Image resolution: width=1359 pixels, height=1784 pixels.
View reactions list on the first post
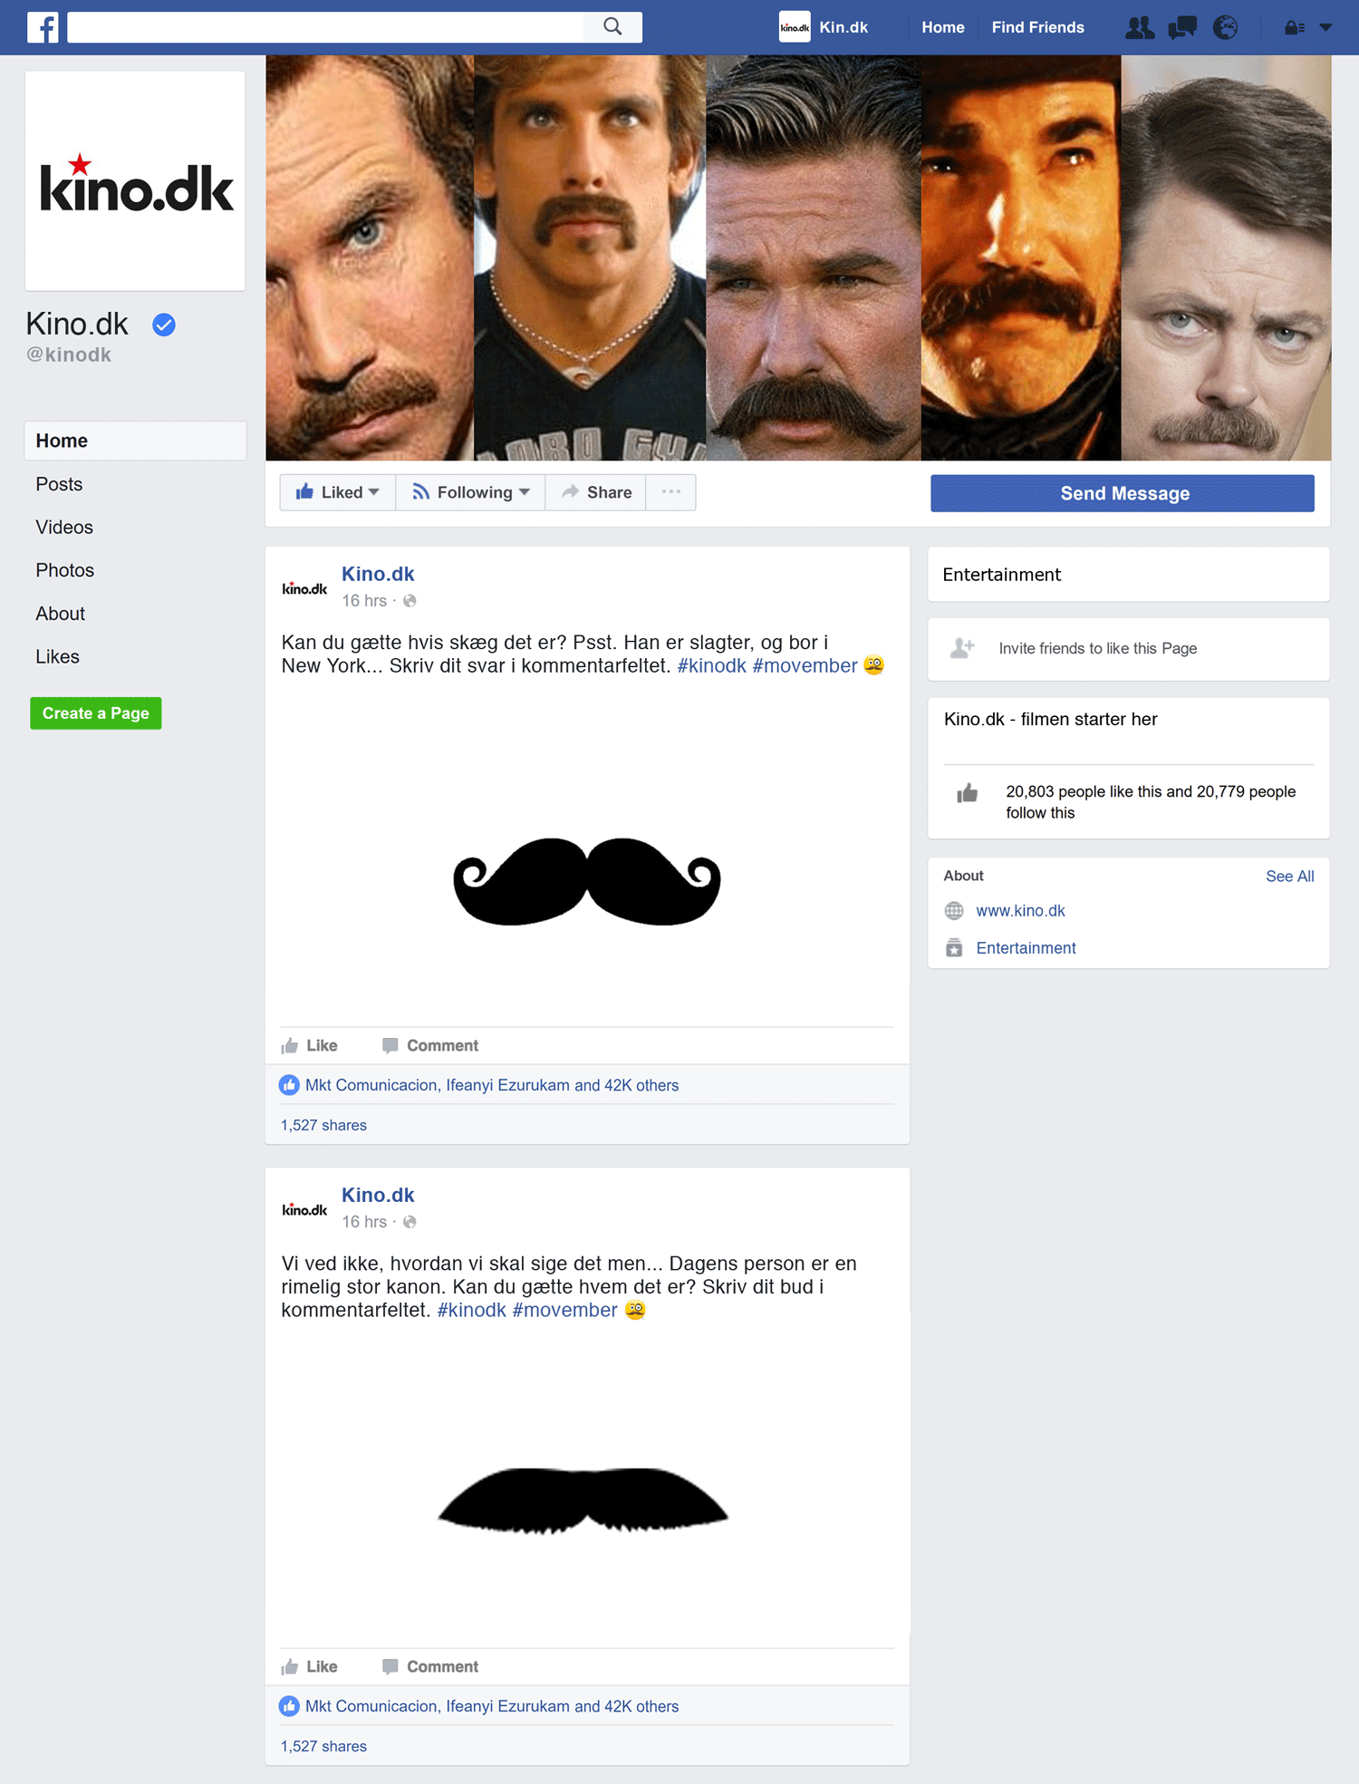coord(492,1085)
